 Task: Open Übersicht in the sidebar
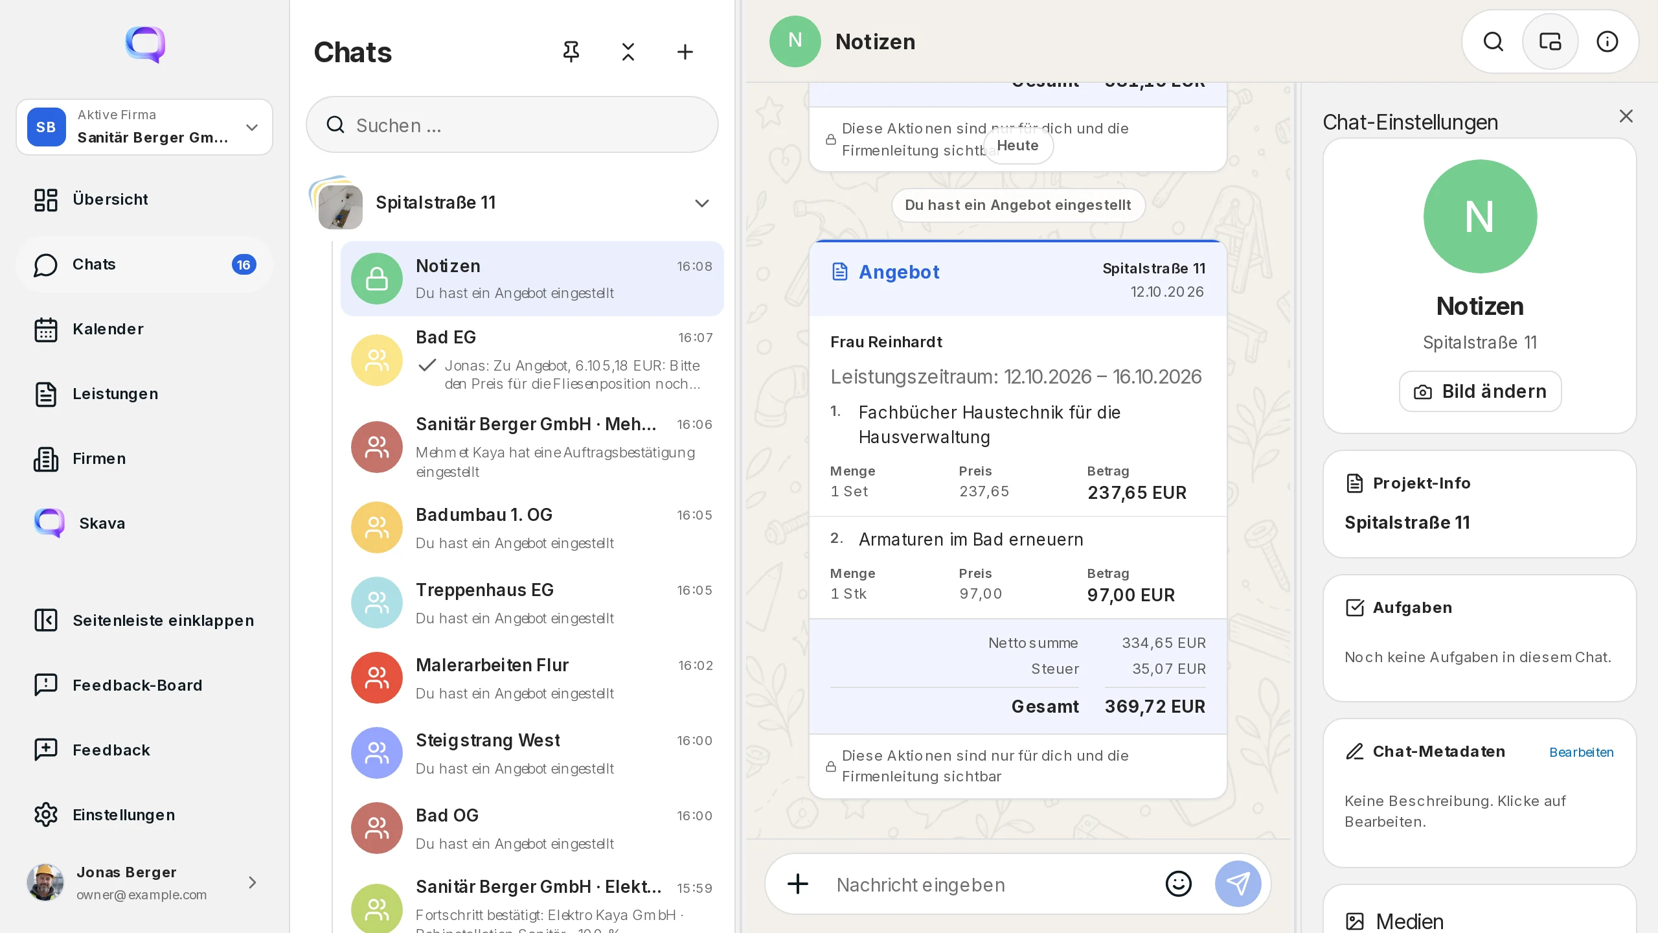(144, 200)
